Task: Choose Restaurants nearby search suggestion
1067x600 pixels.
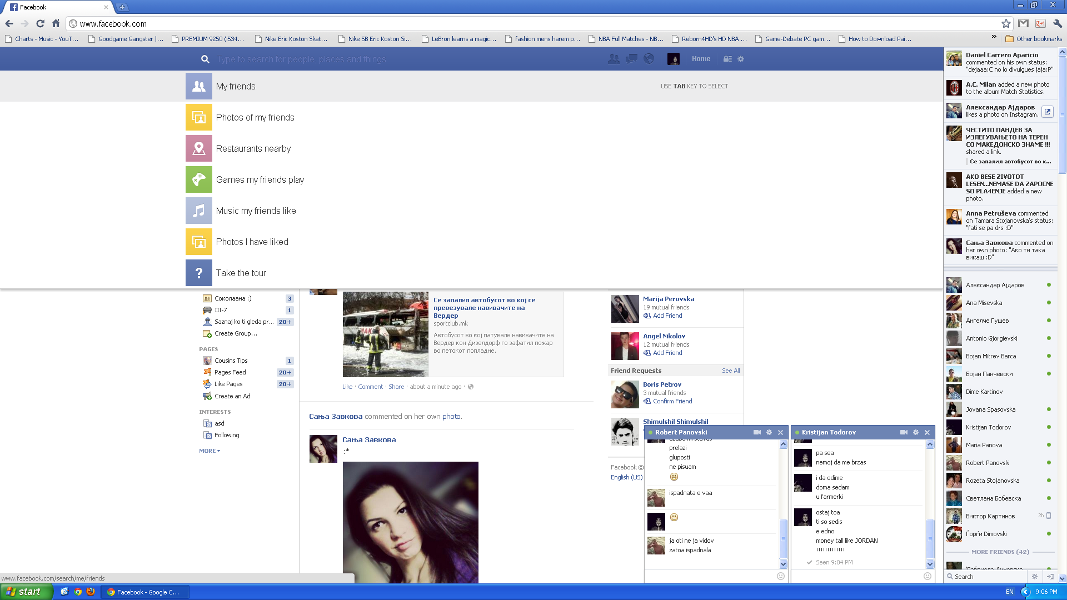Action: click(253, 148)
